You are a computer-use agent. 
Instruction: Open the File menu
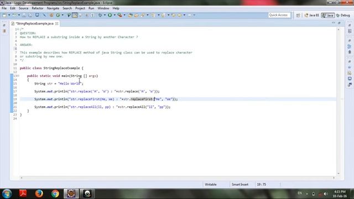(4, 8)
